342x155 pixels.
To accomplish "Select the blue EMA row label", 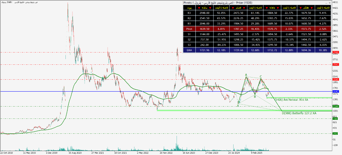I will 189,50.
